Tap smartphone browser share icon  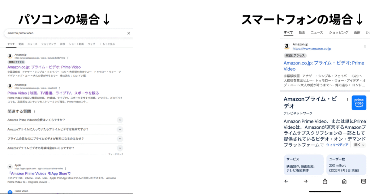point(325,181)
